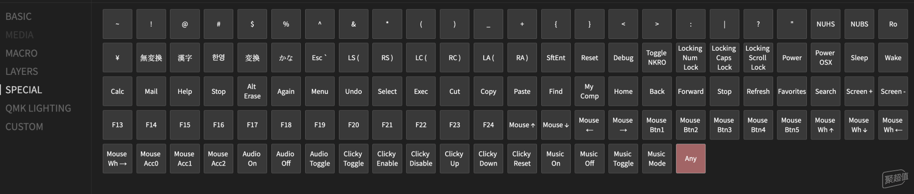Viewport: 914px width, 194px height.
Task: Switch to the MACRO category
Action: (21, 53)
